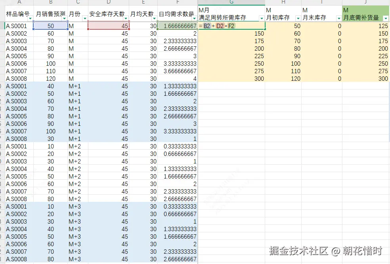Open the 月均天数 filter dropdown
Viewport: 390px width, 264px height.
pos(154,19)
